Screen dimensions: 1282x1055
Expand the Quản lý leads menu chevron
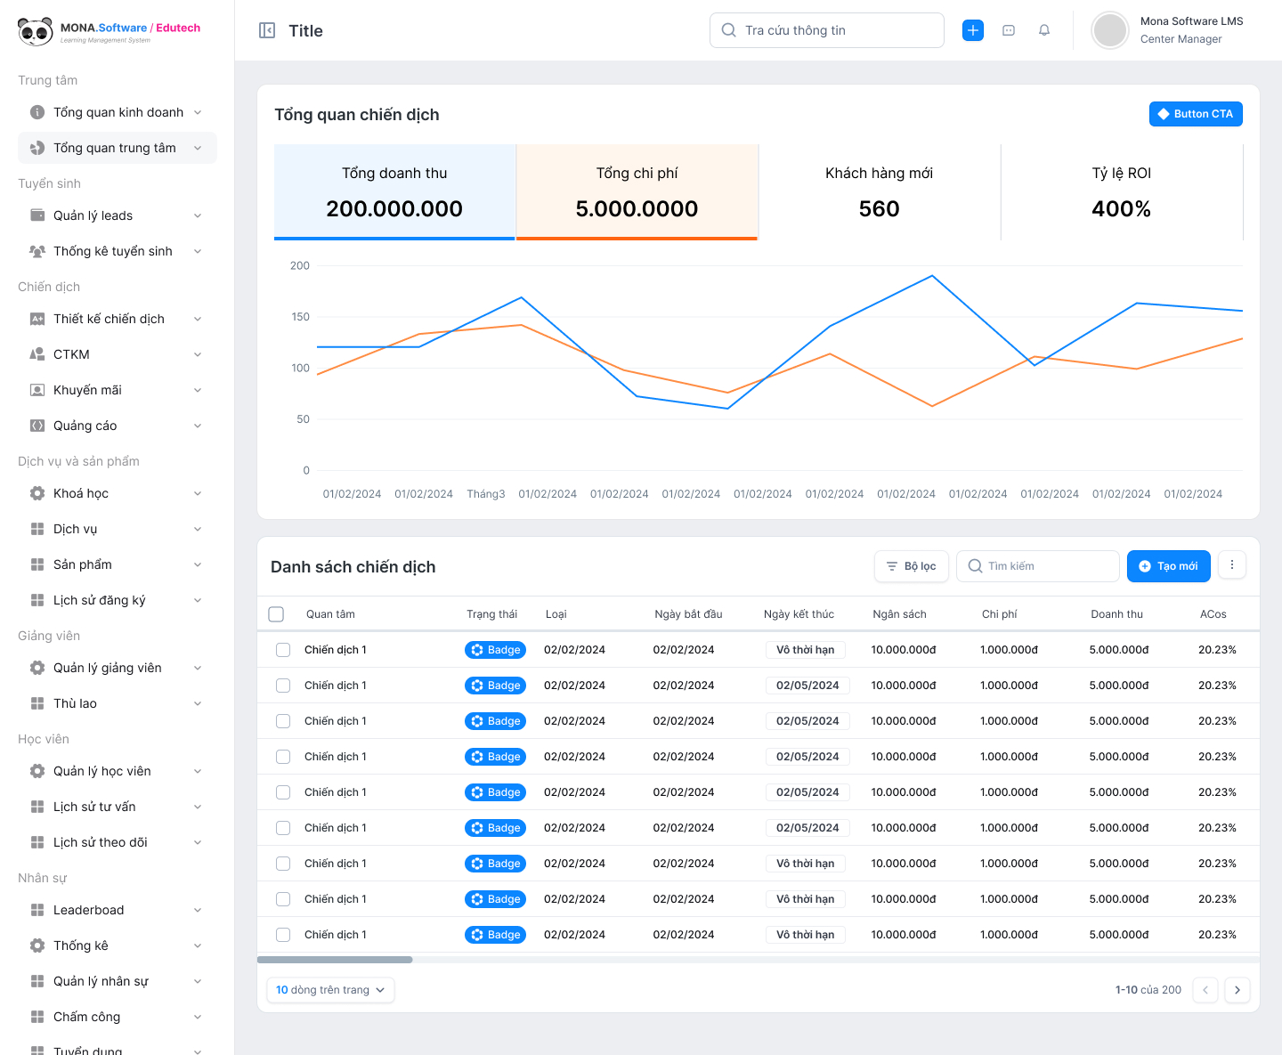(198, 215)
